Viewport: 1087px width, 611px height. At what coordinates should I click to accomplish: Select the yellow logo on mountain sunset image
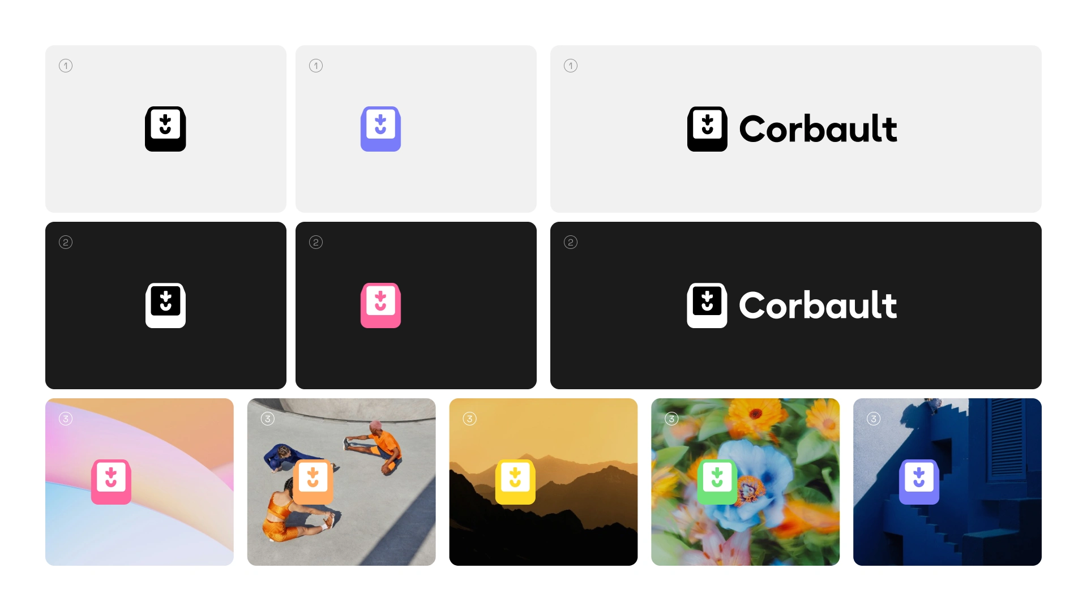tap(515, 482)
